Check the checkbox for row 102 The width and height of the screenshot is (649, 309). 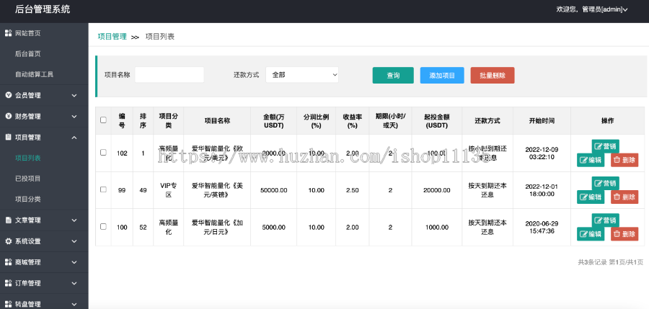pos(103,152)
